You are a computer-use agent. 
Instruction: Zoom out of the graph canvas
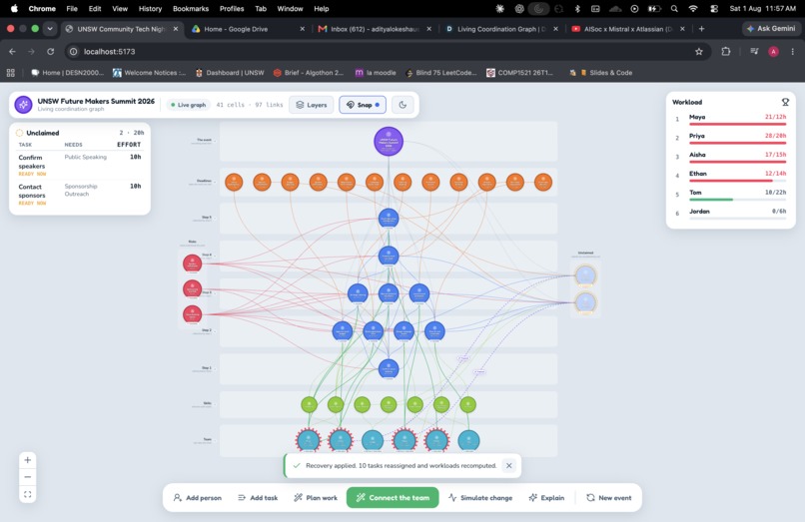click(28, 477)
